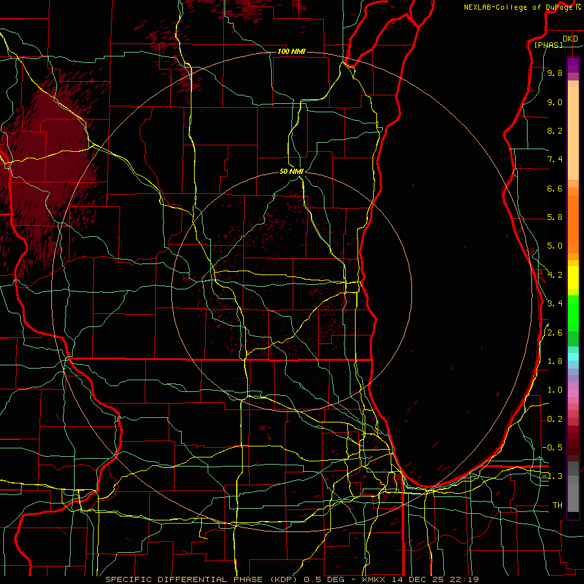Image resolution: width=584 pixels, height=584 pixels.
Task: Click the 50 NMI range ring label
Action: pyautogui.click(x=291, y=171)
